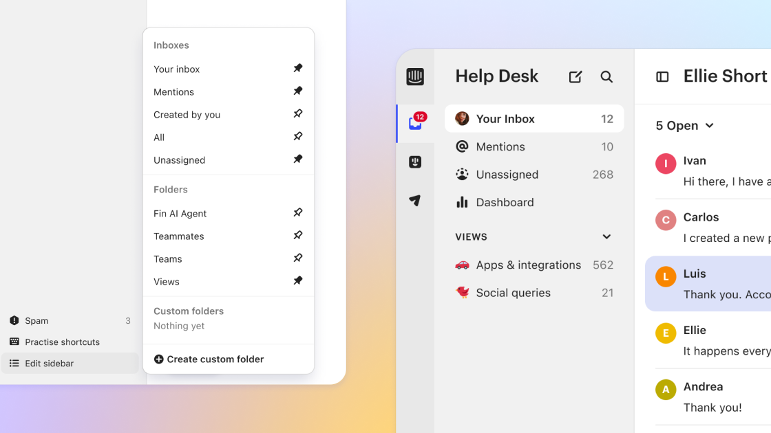Open the inbox icon with 12 badge
The height and width of the screenshot is (433, 771).
coord(415,123)
